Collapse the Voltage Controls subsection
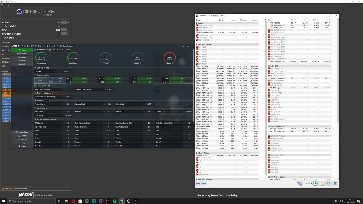 coord(35,108)
